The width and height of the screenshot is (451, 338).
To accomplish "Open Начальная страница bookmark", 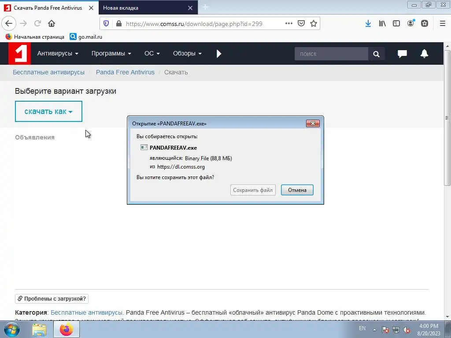I will 35,37.
